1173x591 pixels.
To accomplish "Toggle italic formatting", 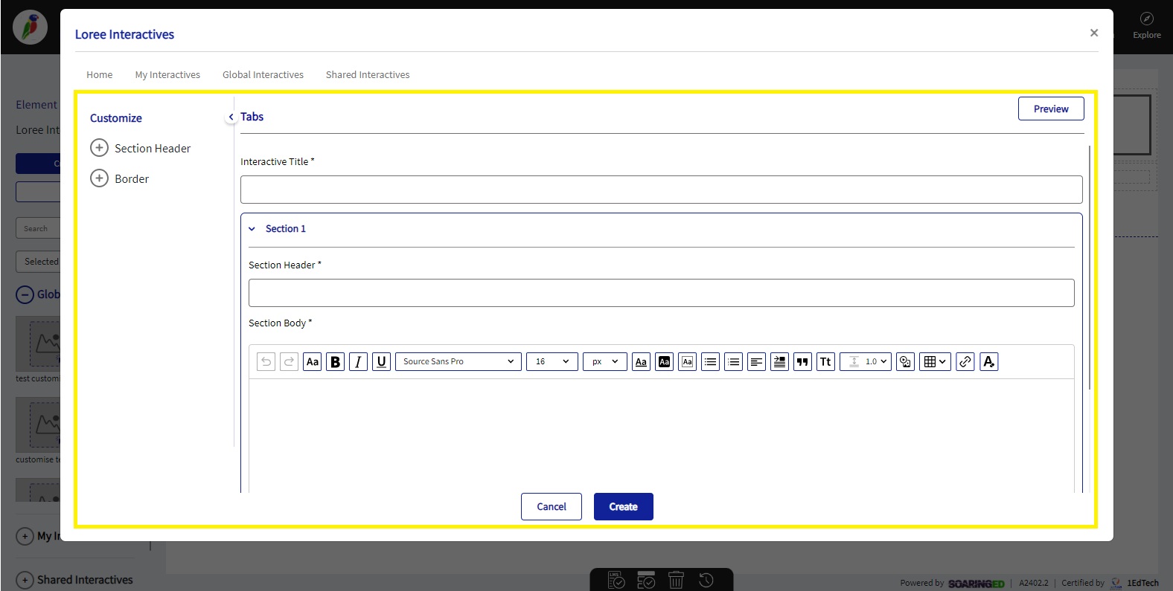I will tap(358, 361).
